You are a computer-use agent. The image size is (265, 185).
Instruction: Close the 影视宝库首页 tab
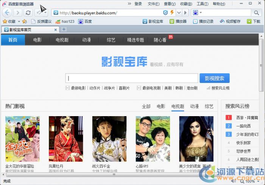point(55,30)
